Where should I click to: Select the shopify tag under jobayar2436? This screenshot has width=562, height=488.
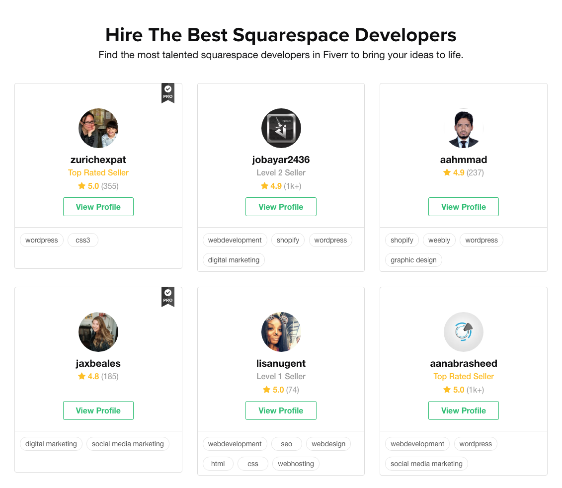point(288,240)
